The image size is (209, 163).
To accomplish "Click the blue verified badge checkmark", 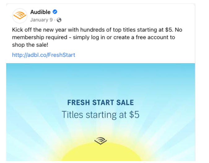I will [x=55, y=12].
